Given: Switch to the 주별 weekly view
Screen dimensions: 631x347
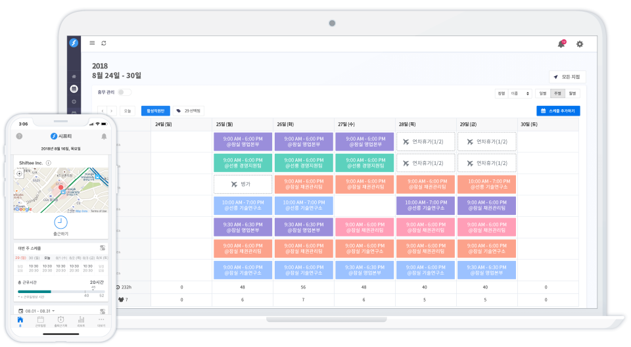Looking at the screenshot, I should tap(557, 93).
